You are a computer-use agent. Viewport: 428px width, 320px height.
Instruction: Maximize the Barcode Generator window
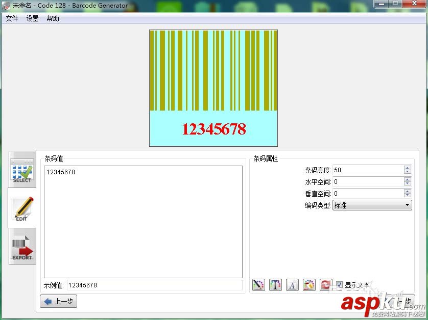click(x=395, y=4)
